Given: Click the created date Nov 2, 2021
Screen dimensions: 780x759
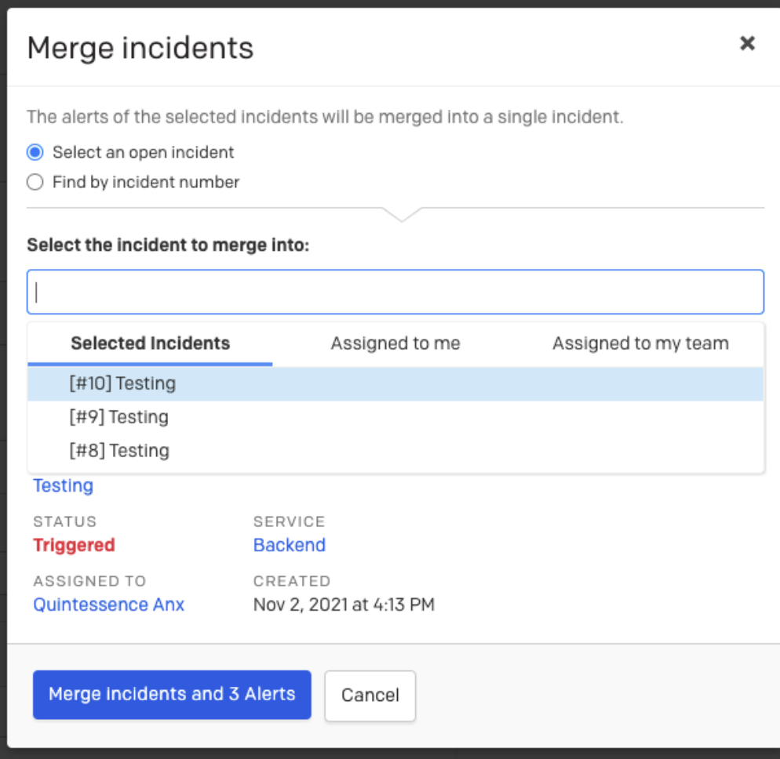Looking at the screenshot, I should click(x=344, y=605).
